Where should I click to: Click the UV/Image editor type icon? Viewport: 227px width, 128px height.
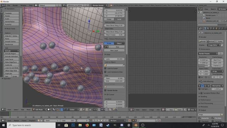tap(132, 110)
